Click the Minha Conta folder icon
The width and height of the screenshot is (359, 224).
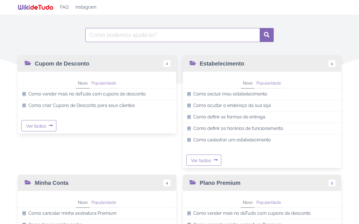[x=28, y=183]
